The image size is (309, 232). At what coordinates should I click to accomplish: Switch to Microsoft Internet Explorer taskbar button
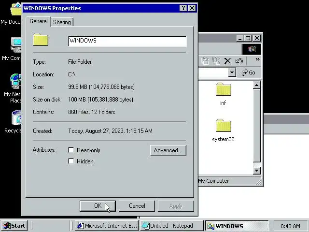pyautogui.click(x=107, y=226)
